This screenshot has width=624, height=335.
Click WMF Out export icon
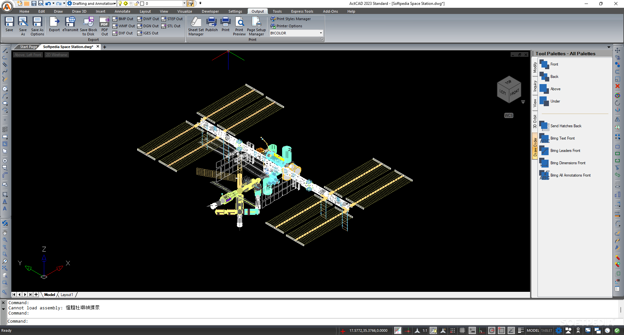click(x=115, y=26)
